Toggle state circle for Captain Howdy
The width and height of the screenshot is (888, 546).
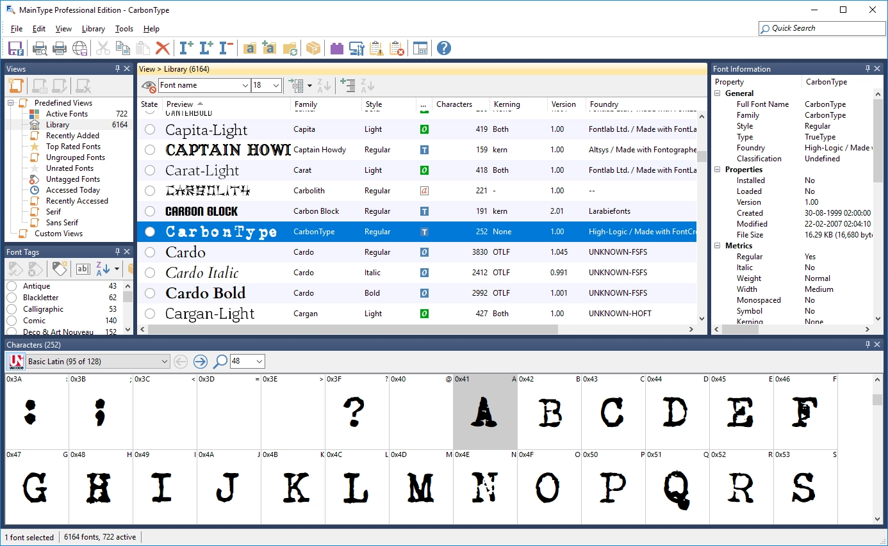tap(150, 150)
